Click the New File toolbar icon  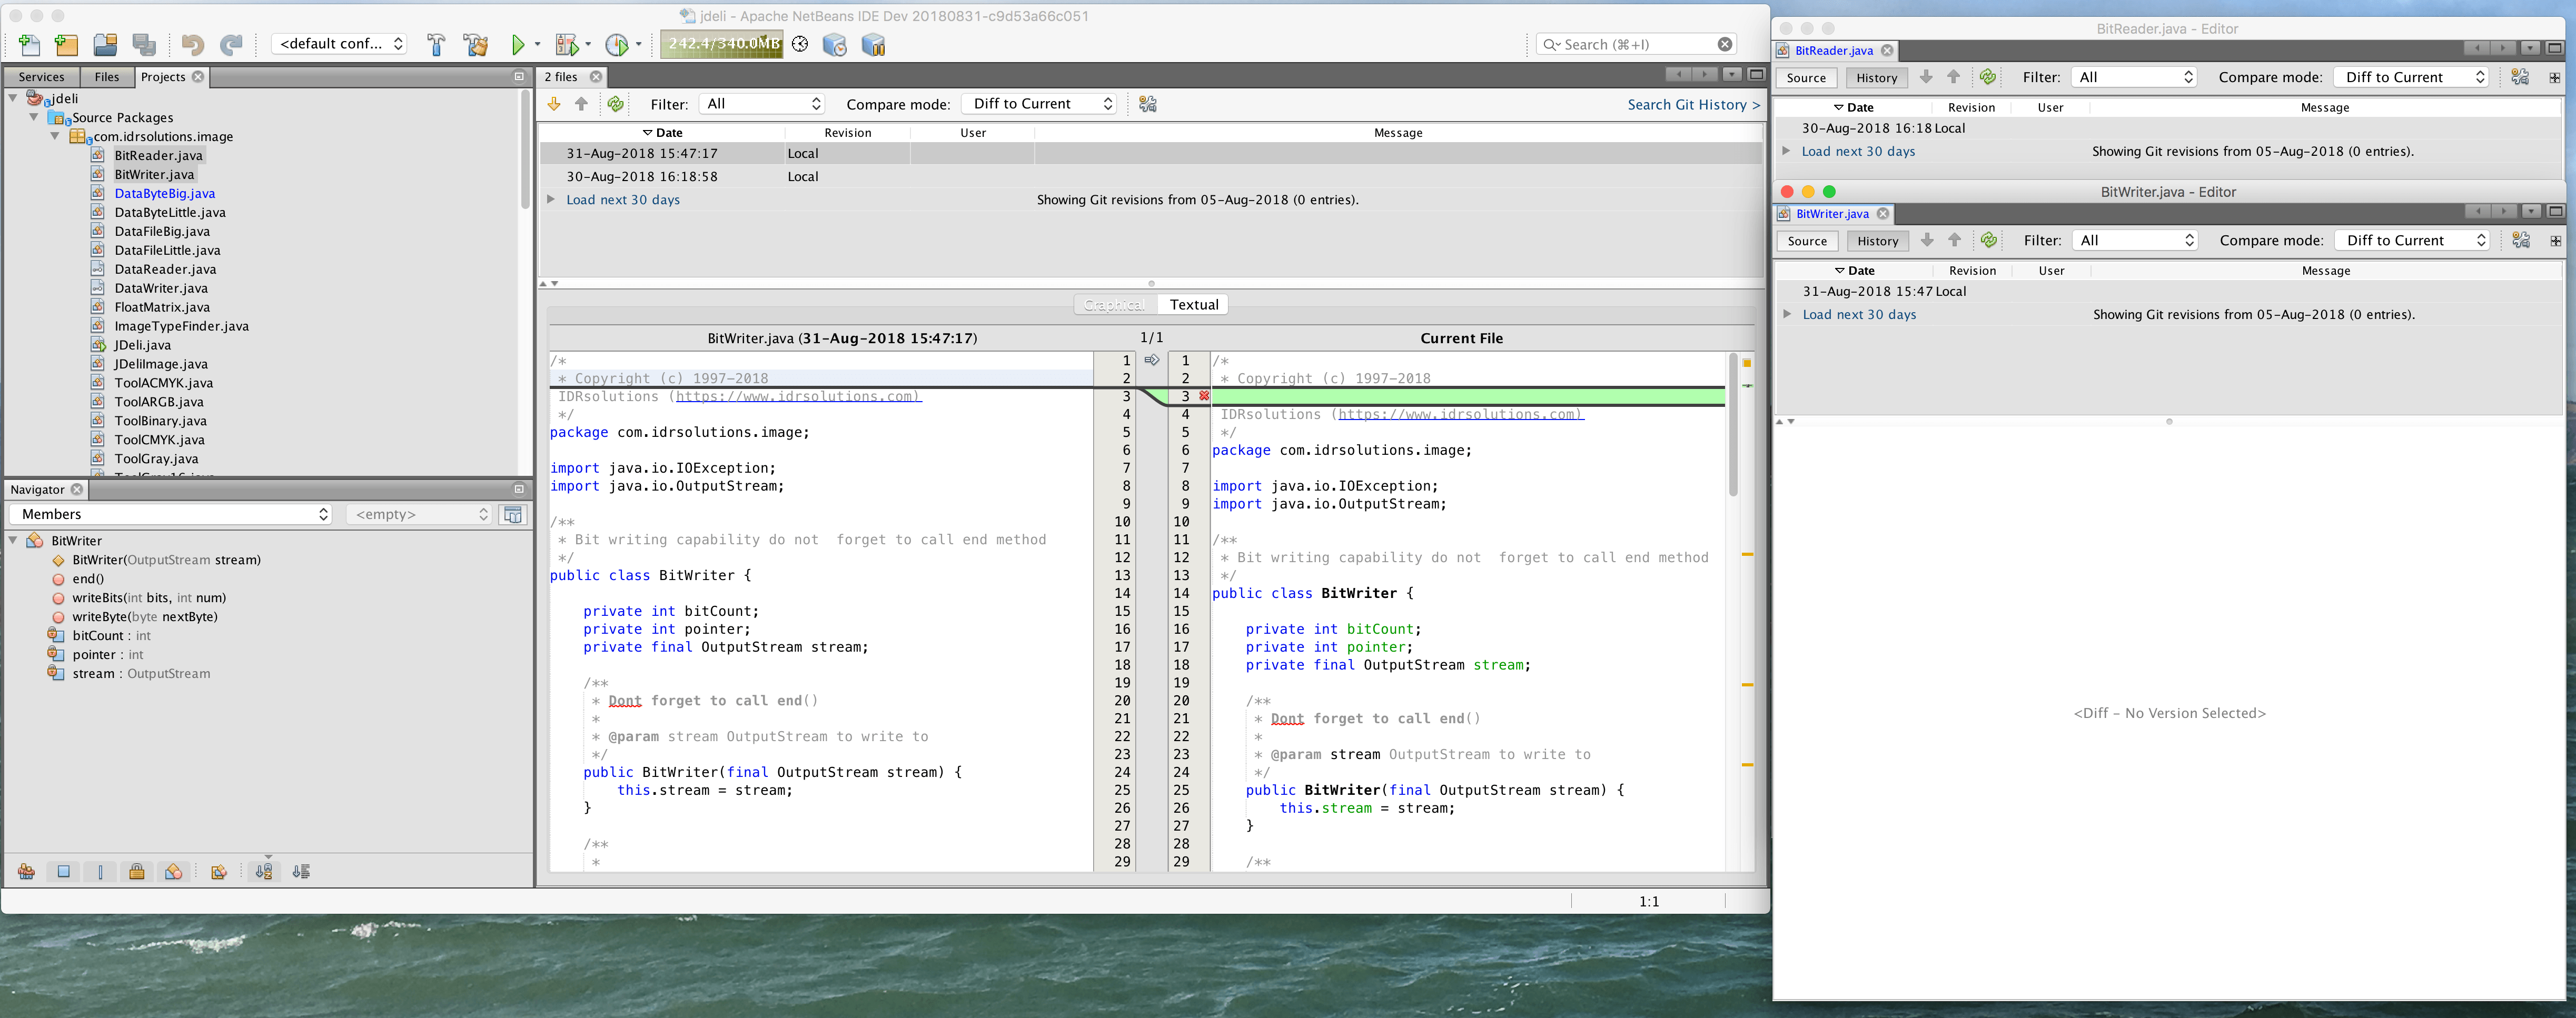30,45
